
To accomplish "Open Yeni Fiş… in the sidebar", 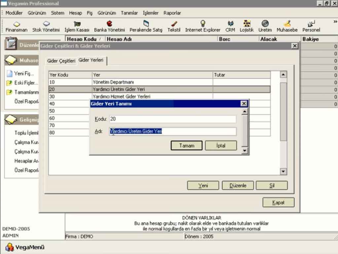I will 24,74.
